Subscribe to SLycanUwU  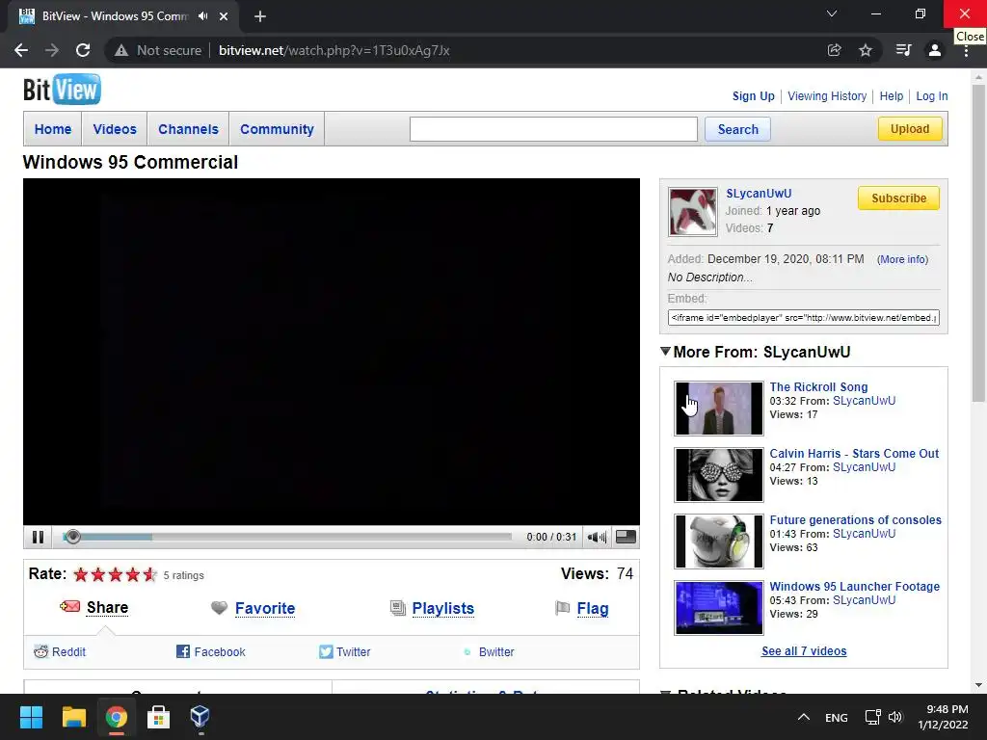[898, 198]
